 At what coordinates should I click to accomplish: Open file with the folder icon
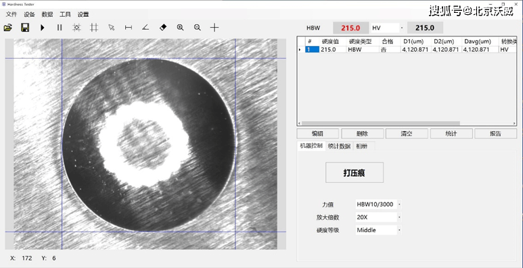tap(8, 28)
